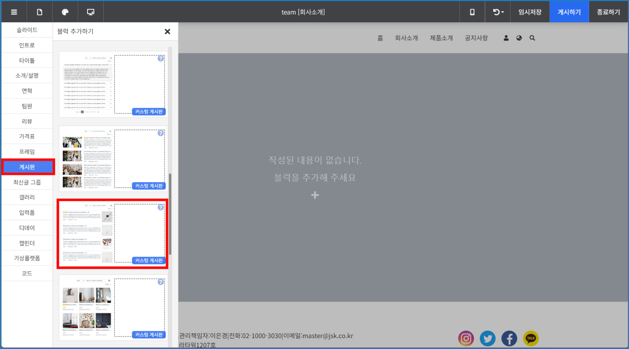This screenshot has height=349, width=629.
Task: Open the design palette icon
Action: click(65, 12)
